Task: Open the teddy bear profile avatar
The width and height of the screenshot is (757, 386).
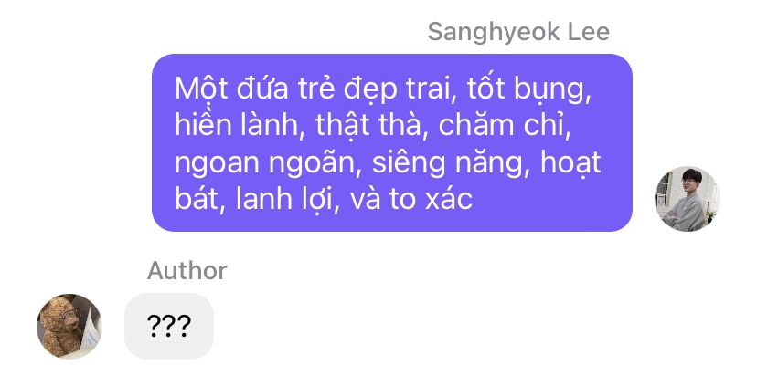Action: point(69,327)
